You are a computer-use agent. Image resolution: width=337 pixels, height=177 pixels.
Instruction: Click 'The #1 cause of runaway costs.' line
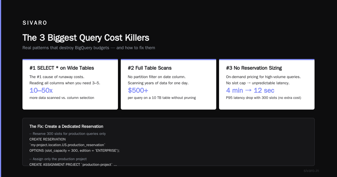click(57, 77)
